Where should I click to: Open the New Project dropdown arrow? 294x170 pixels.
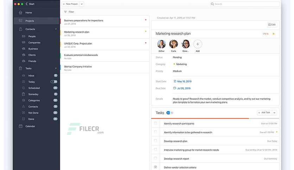point(82,4)
